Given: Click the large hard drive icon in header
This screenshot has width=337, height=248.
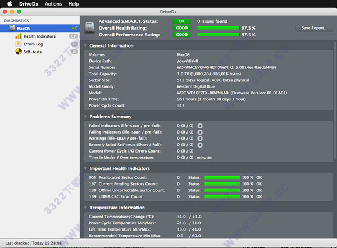Looking at the screenshot, I should coord(90,27).
